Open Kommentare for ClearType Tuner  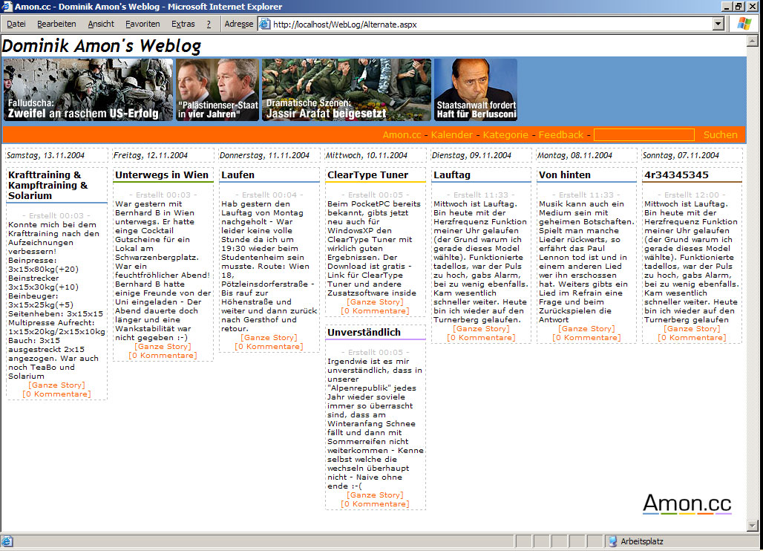(x=375, y=310)
